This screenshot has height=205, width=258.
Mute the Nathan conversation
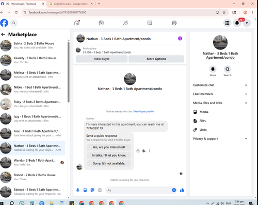[x=213, y=69]
